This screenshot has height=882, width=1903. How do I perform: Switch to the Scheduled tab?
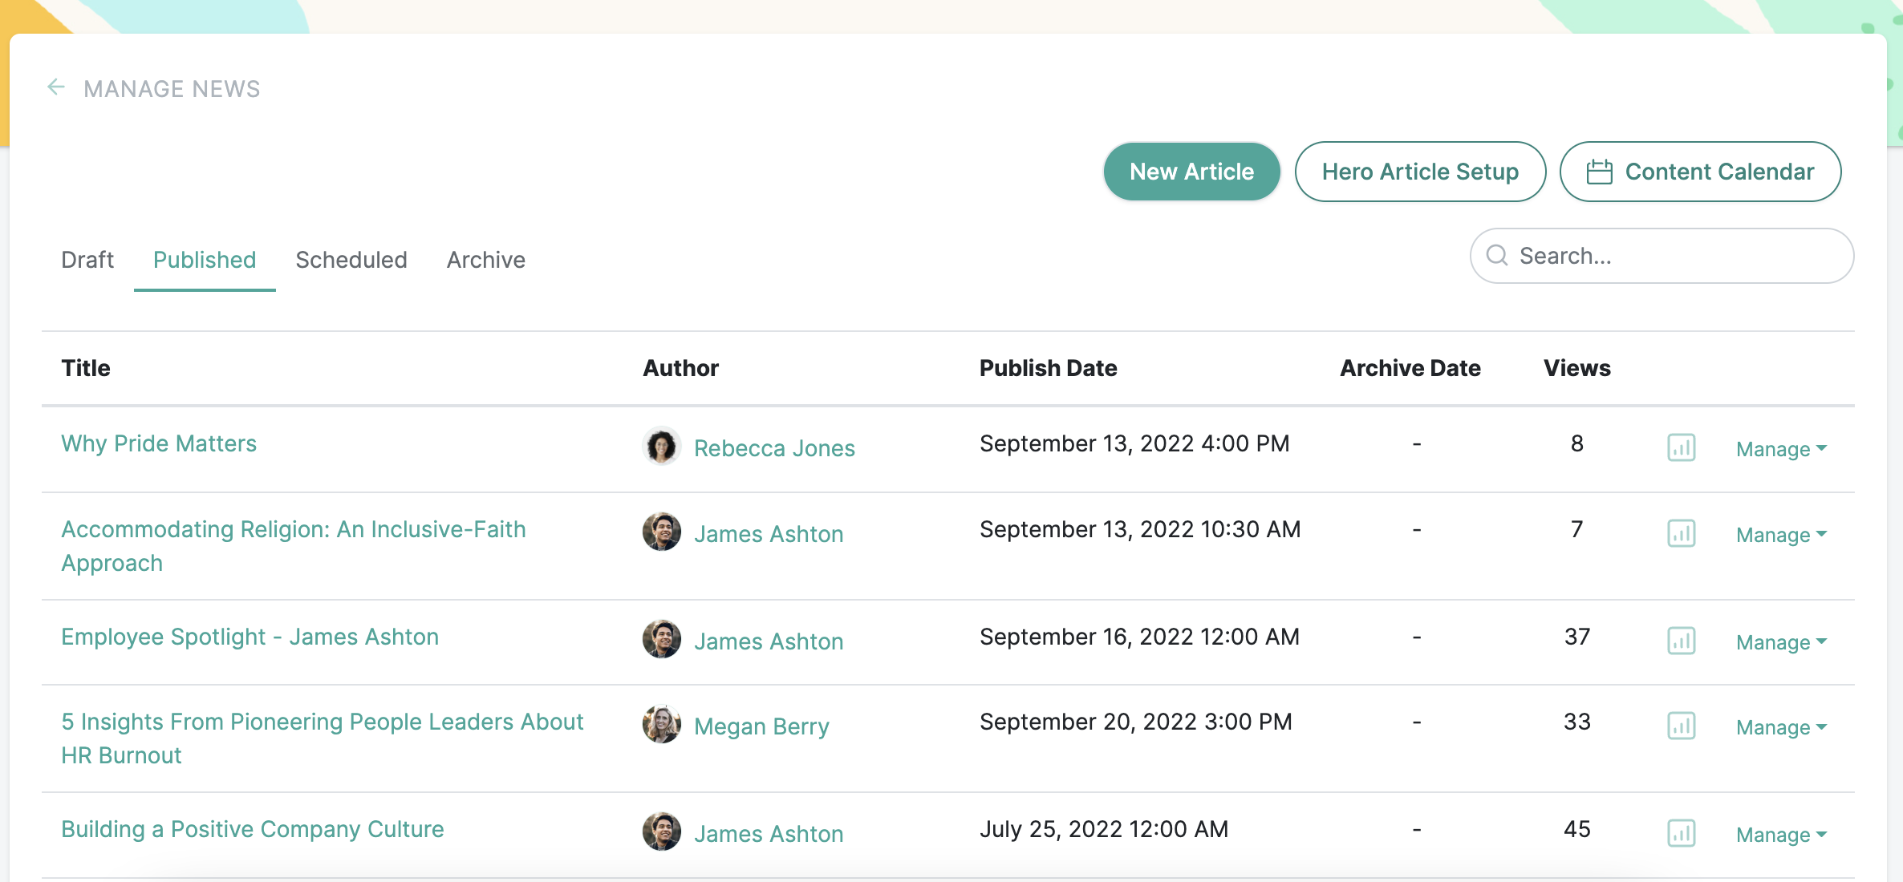pos(351,259)
